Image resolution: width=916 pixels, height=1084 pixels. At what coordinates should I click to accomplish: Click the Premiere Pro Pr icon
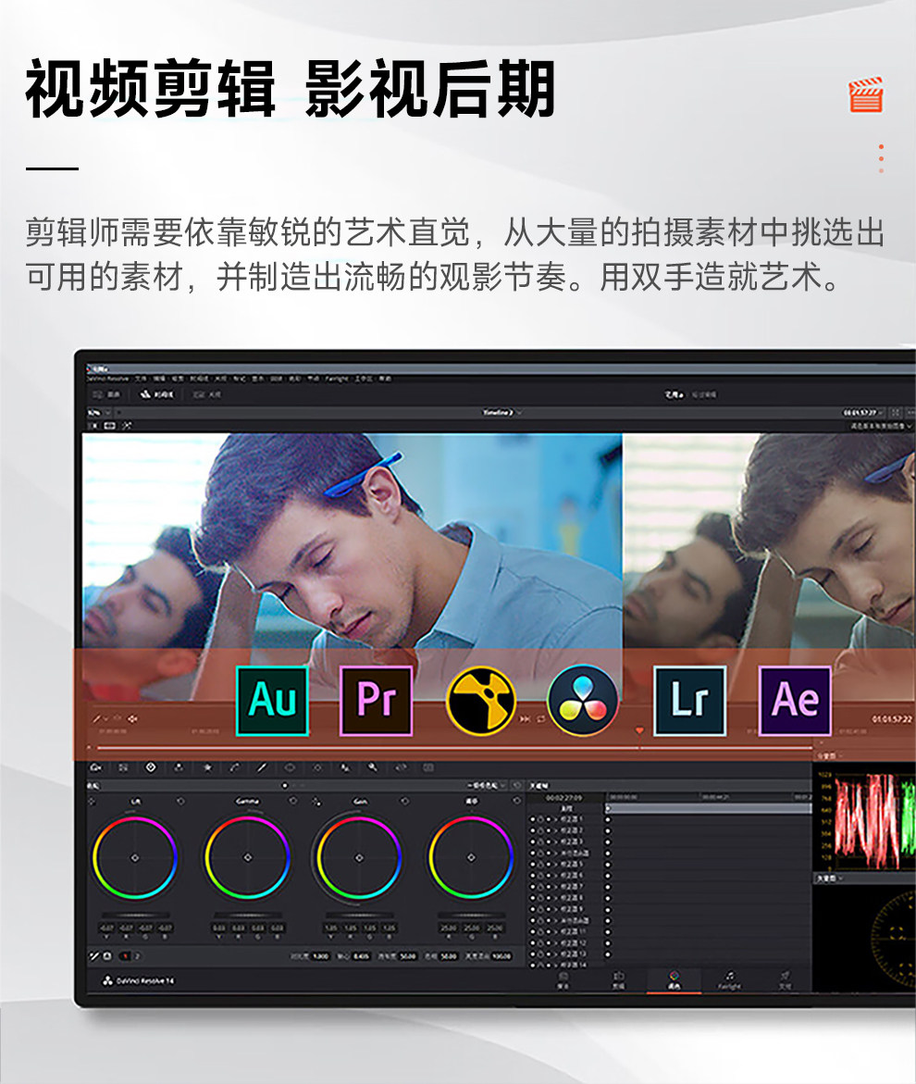click(377, 701)
